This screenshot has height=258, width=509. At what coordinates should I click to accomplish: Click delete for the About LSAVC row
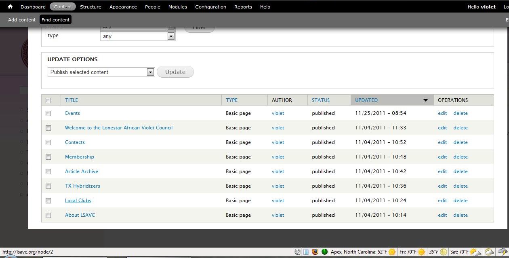(461, 215)
